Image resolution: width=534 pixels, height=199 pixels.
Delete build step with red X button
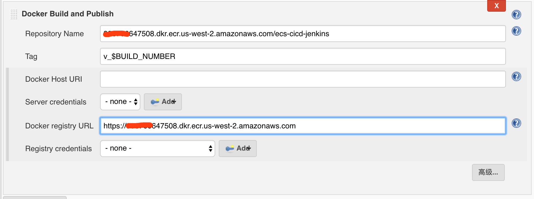496,6
